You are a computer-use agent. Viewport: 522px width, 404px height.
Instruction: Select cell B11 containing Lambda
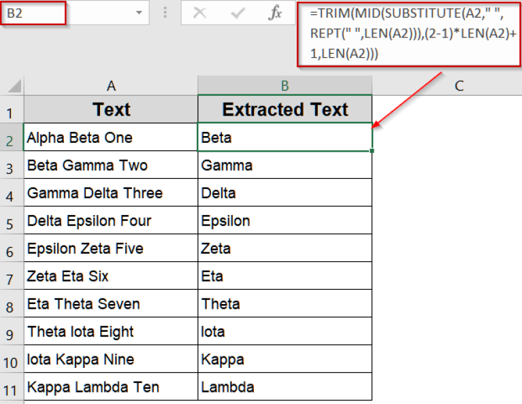click(x=285, y=388)
